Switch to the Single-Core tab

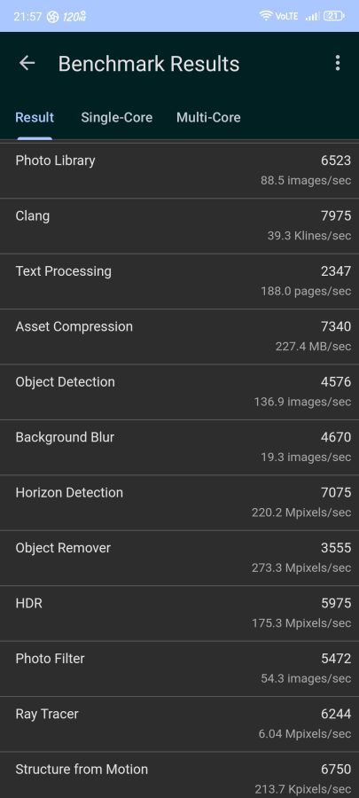(x=116, y=118)
